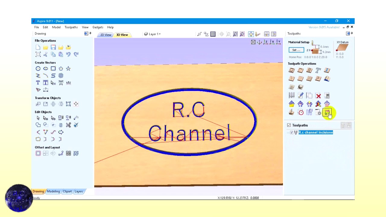Click the XY Datum material thumbnail

(342, 48)
